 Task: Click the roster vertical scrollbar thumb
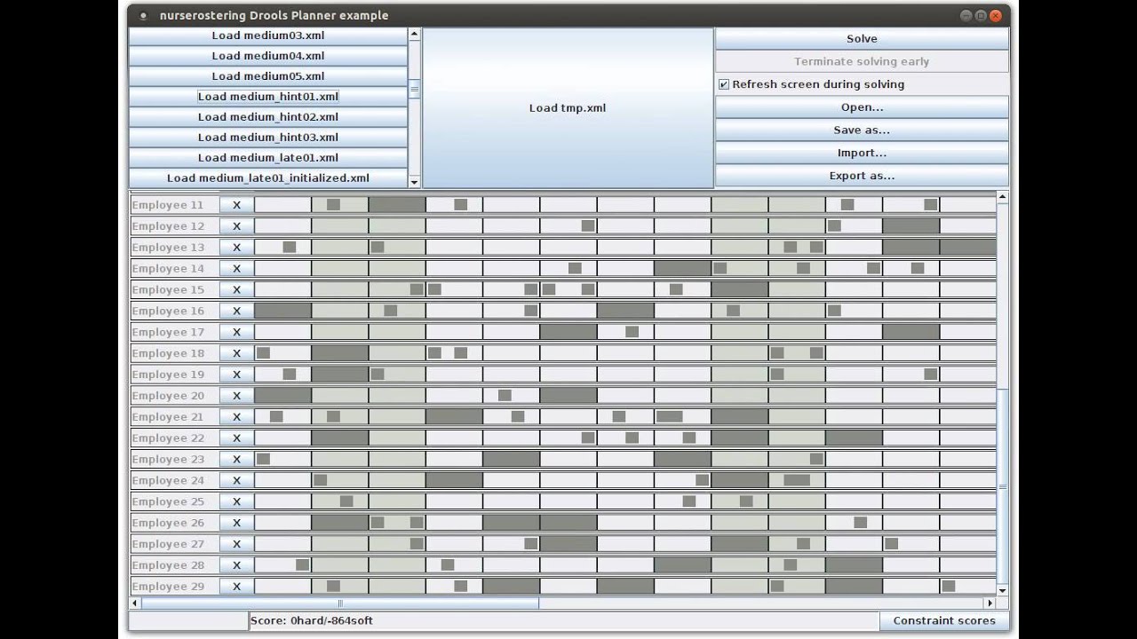(x=1002, y=485)
